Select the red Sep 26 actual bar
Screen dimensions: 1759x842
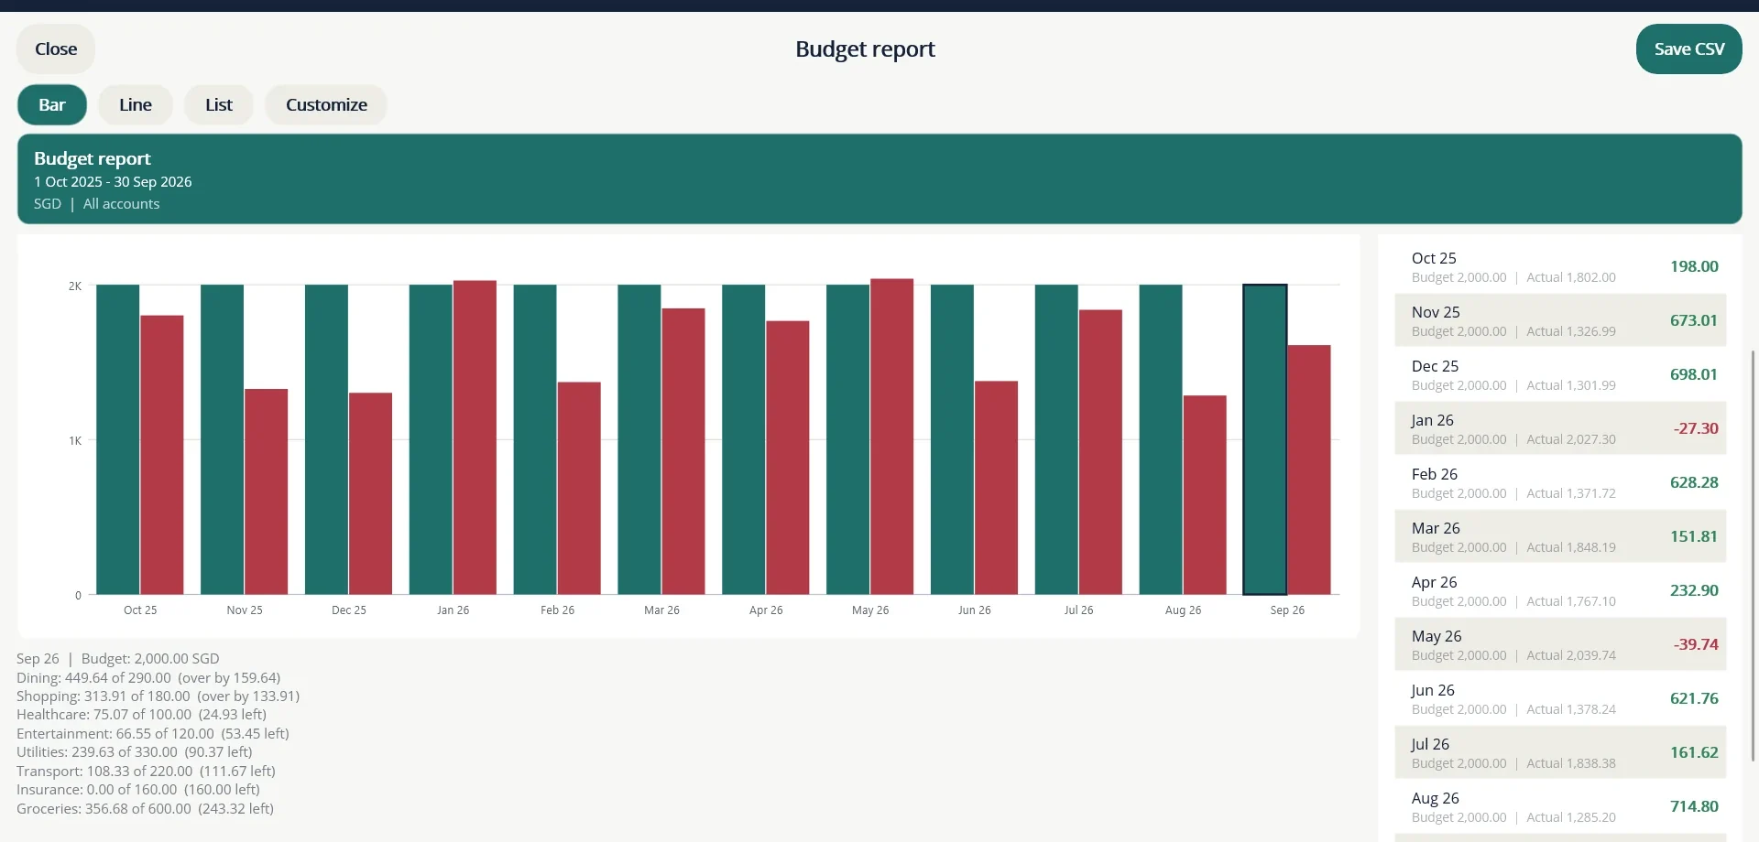[x=1308, y=470]
